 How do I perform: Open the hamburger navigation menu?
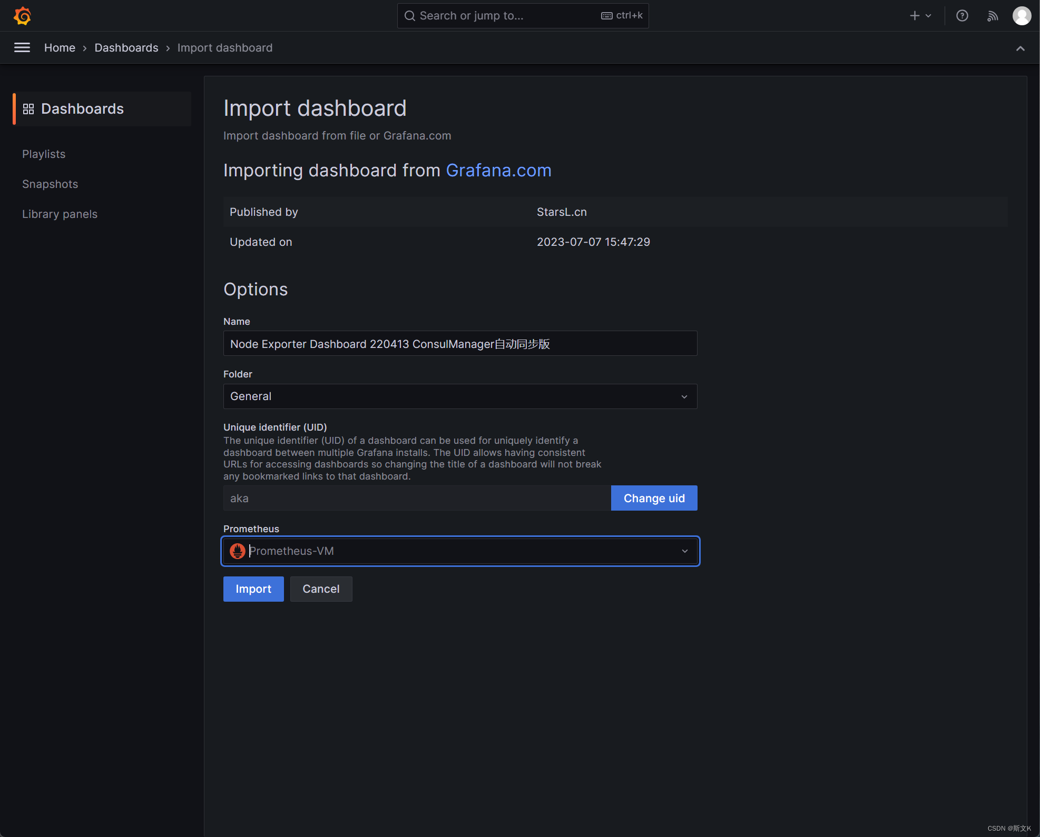tap(22, 48)
